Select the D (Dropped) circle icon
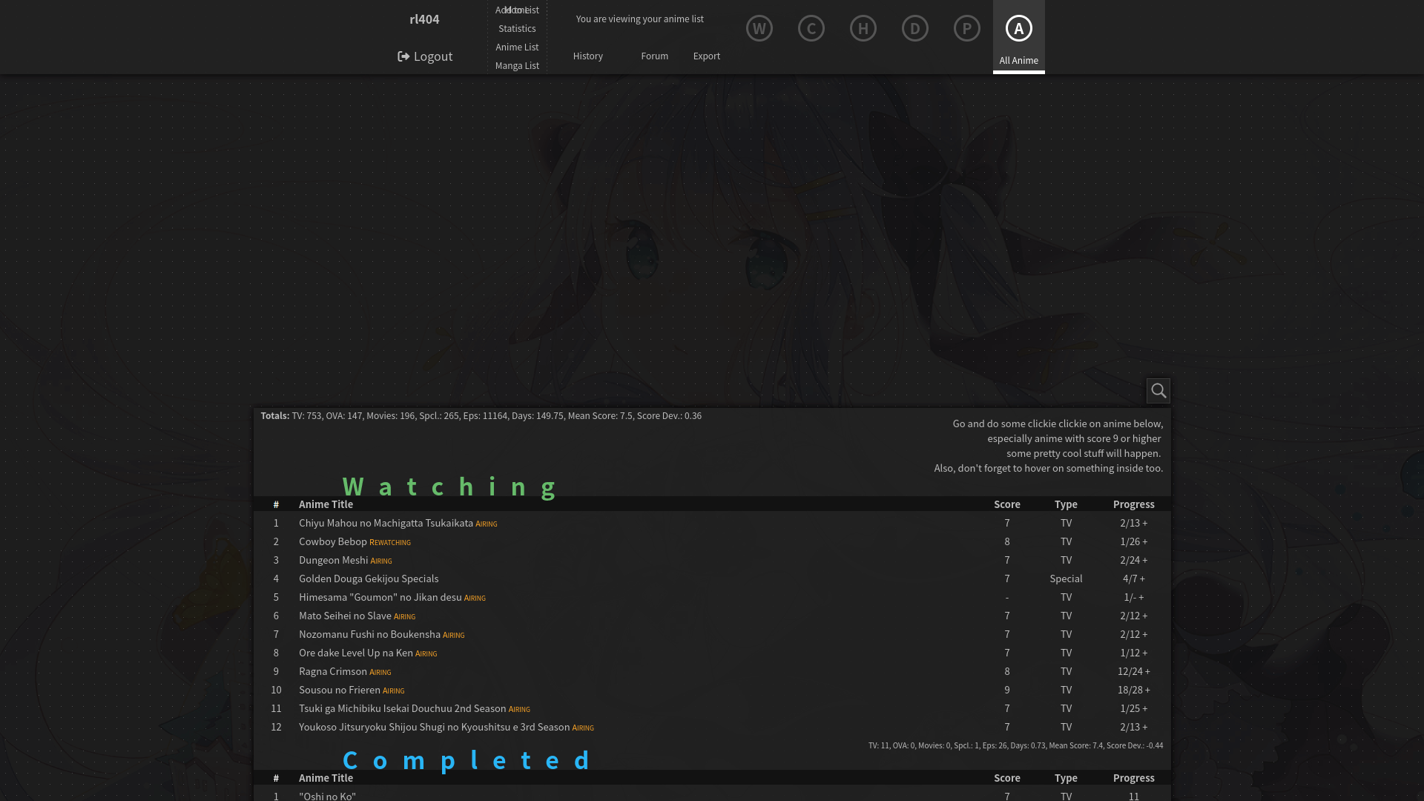1424x801 pixels. (914, 28)
